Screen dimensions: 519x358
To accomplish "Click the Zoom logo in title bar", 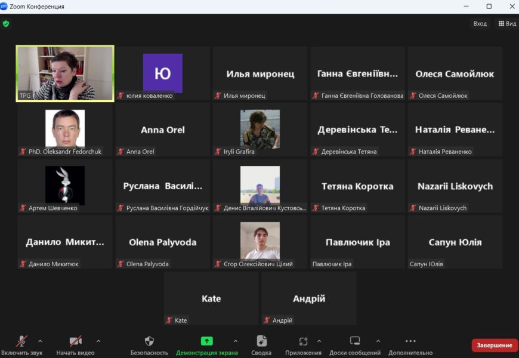I will (4, 7).
